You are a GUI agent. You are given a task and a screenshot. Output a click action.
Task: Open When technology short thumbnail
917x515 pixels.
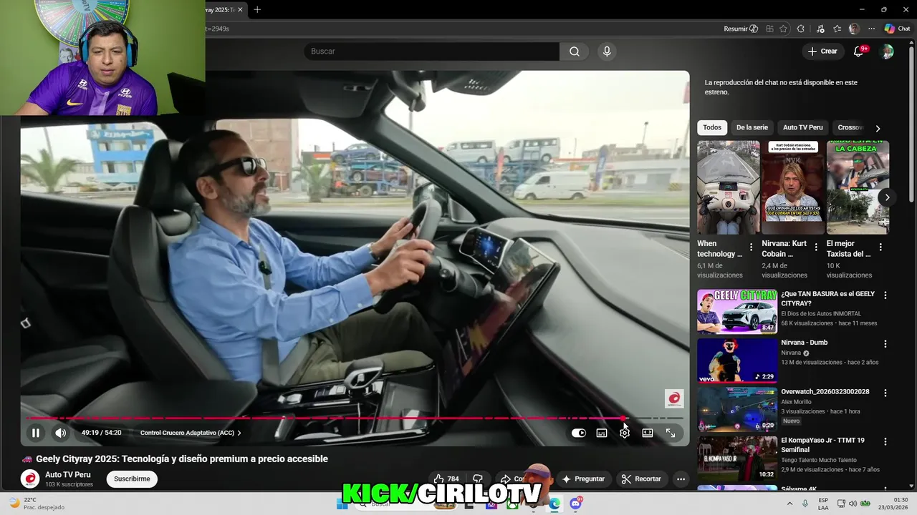[x=729, y=187]
